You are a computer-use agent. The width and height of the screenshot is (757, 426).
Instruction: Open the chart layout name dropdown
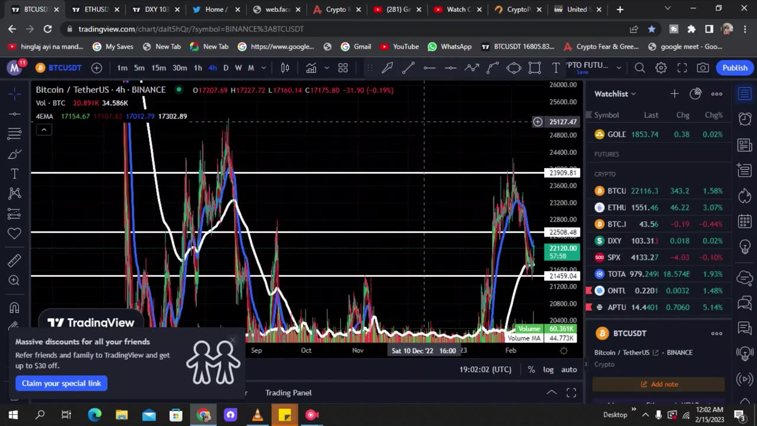619,68
